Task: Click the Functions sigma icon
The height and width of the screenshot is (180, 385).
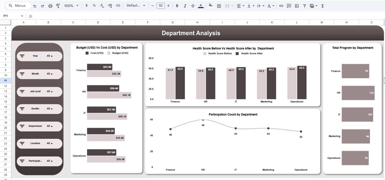Action: click(x=322, y=6)
